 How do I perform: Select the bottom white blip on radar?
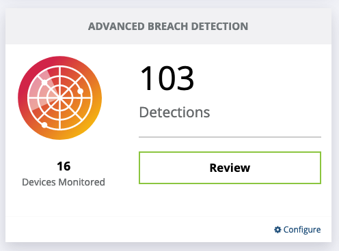[x=44, y=125]
